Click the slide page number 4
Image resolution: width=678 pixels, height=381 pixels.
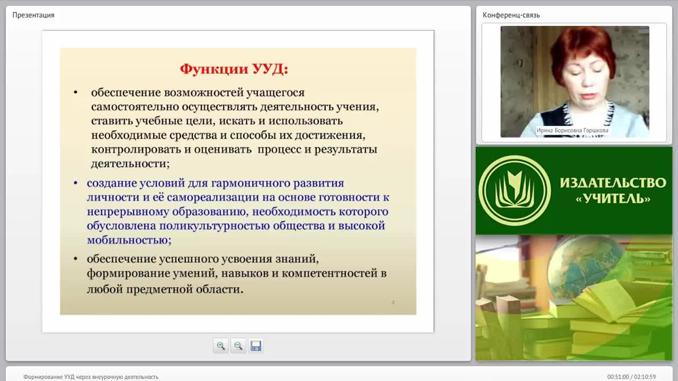[393, 303]
